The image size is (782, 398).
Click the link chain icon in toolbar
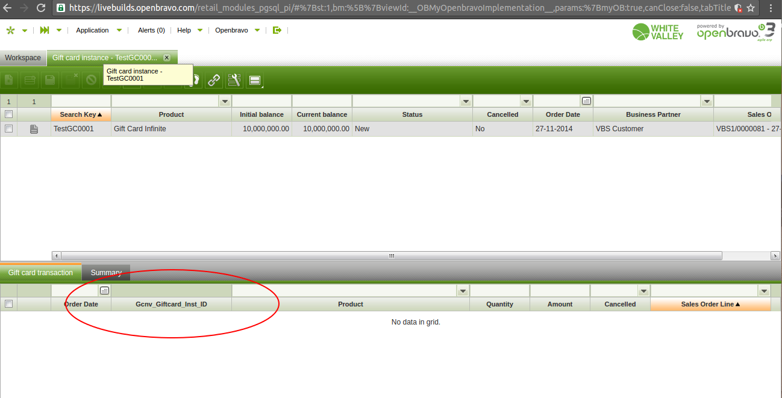click(213, 80)
